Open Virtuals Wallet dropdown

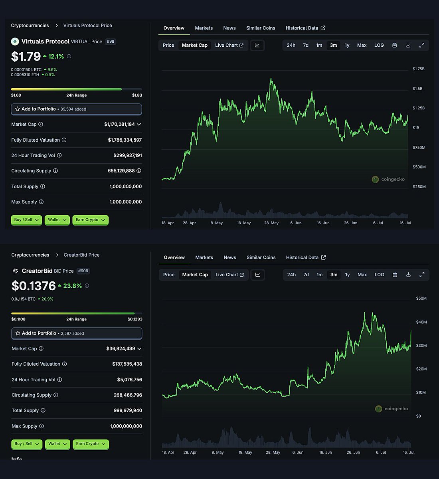point(57,220)
